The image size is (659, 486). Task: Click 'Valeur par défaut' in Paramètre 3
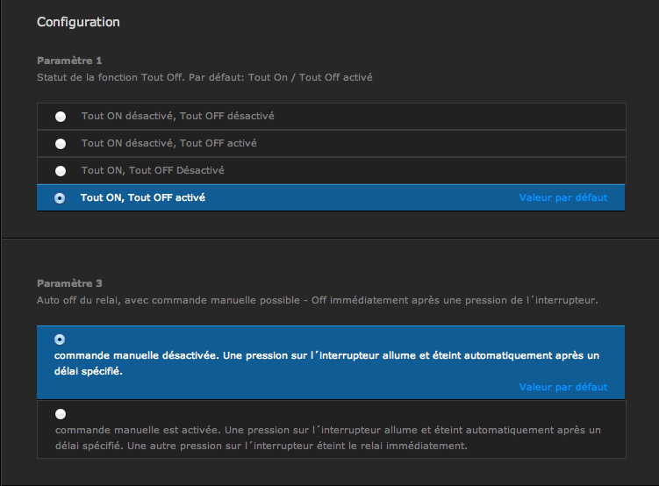click(562, 387)
